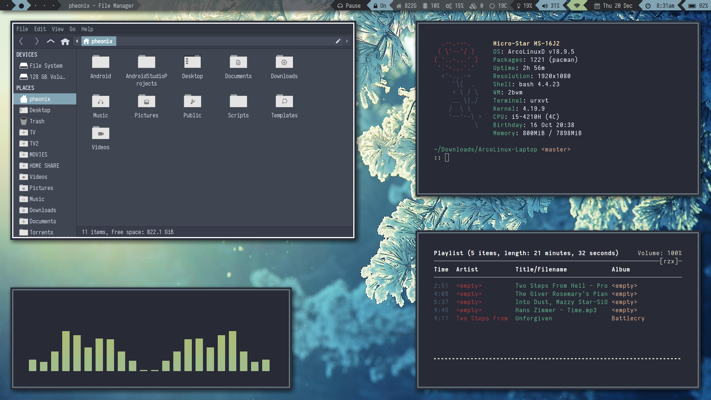Image resolution: width=711 pixels, height=400 pixels.
Task: Open the View menu
Action: point(57,29)
